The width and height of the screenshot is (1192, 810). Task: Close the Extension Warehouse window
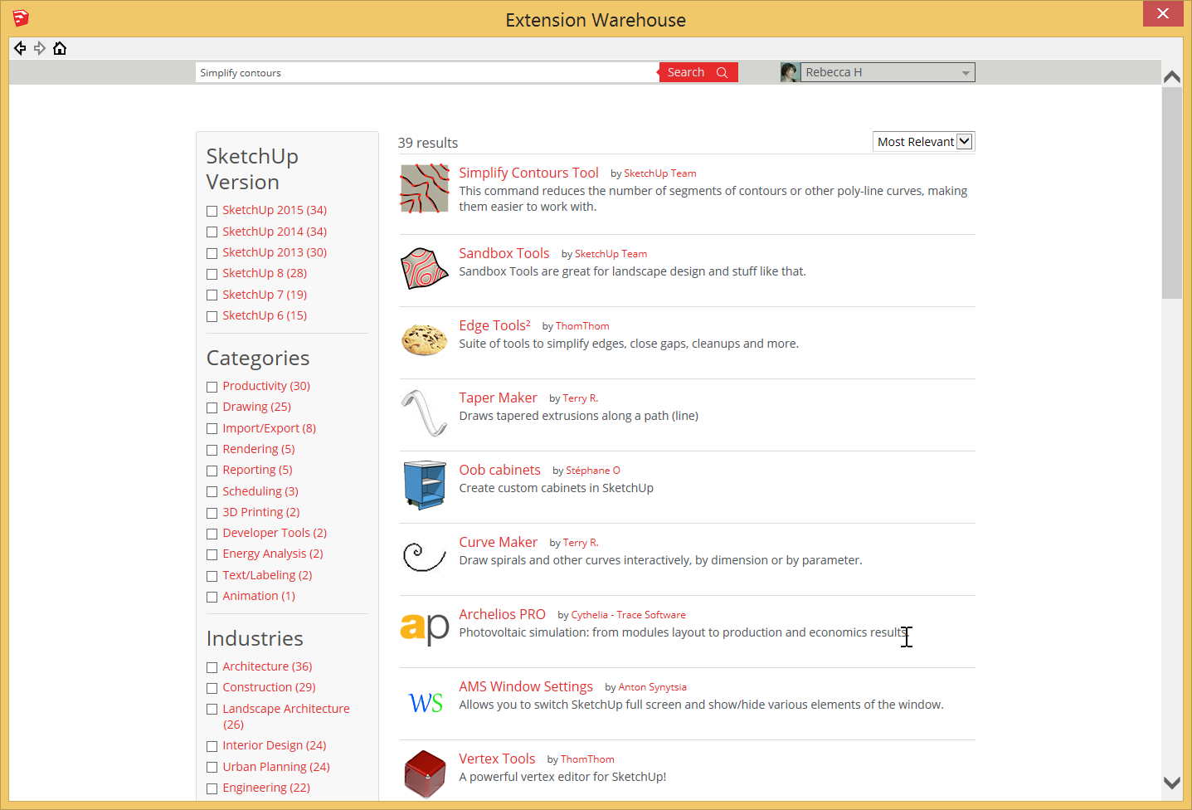[x=1163, y=13]
